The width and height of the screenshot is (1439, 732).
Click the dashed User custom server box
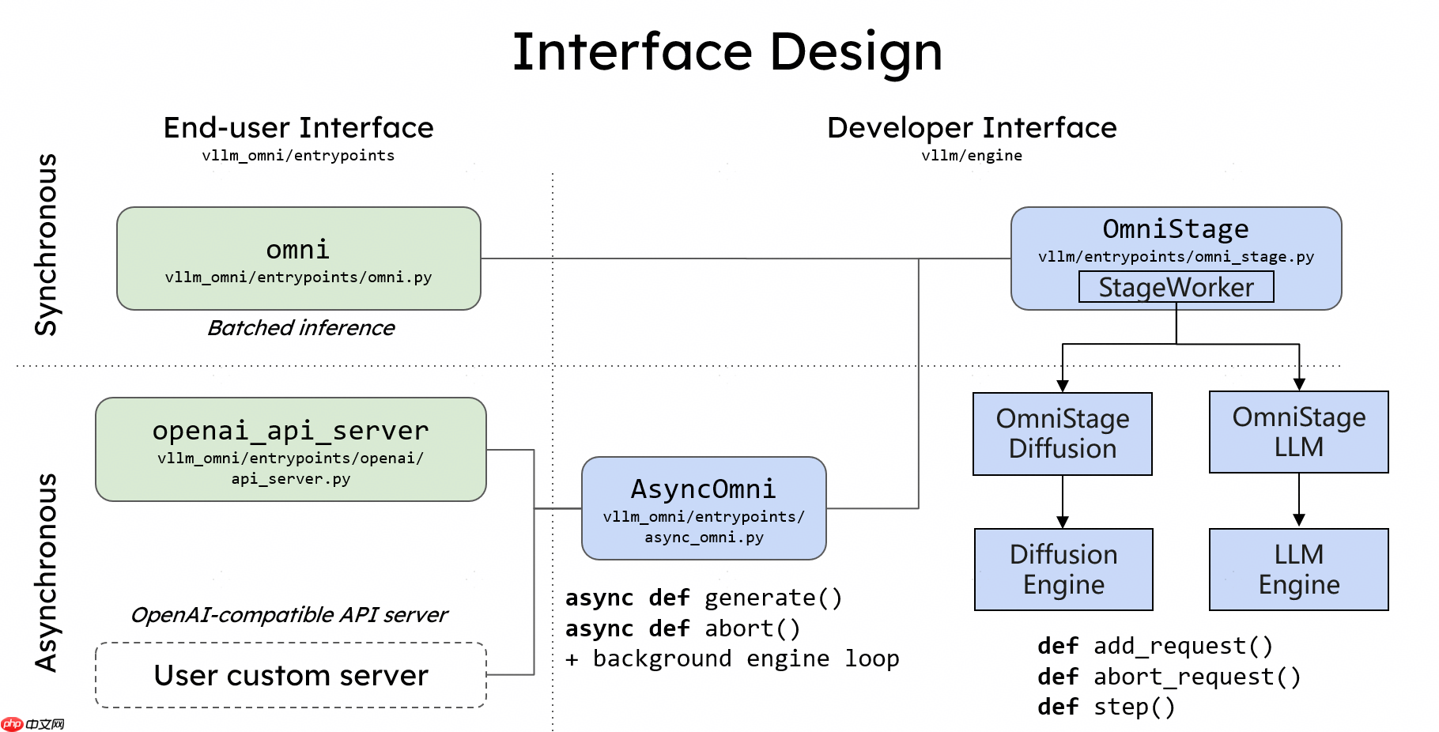click(x=290, y=675)
